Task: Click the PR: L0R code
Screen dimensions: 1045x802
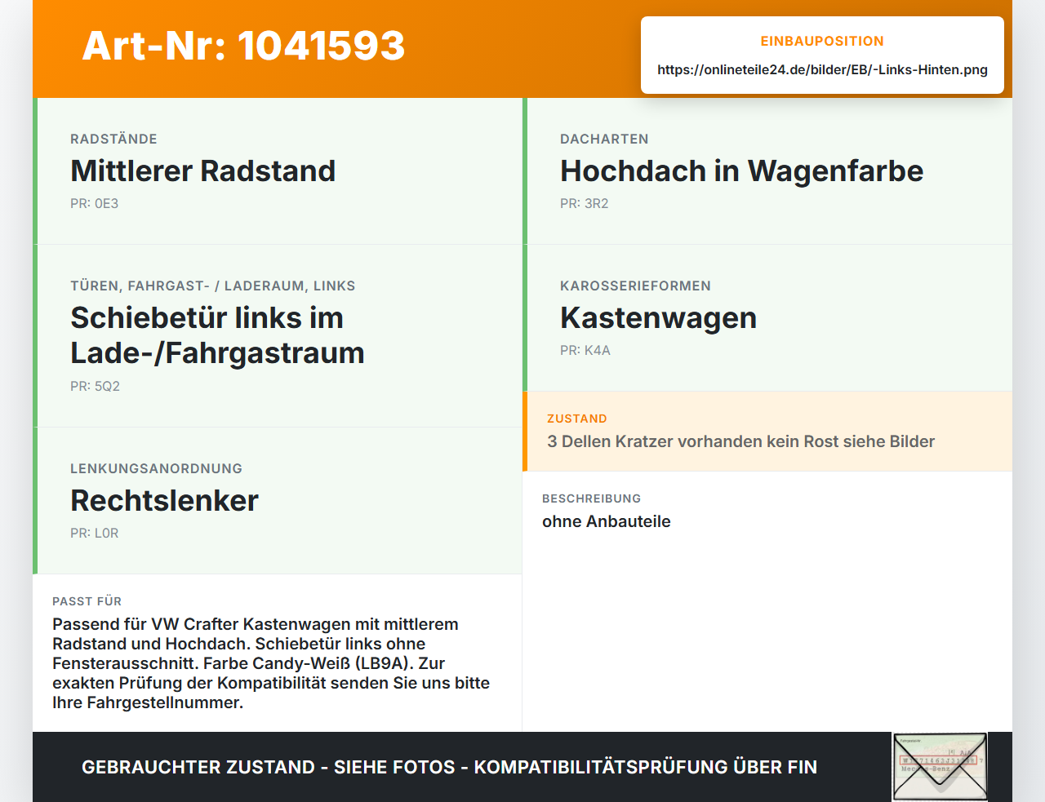Action: click(x=94, y=534)
